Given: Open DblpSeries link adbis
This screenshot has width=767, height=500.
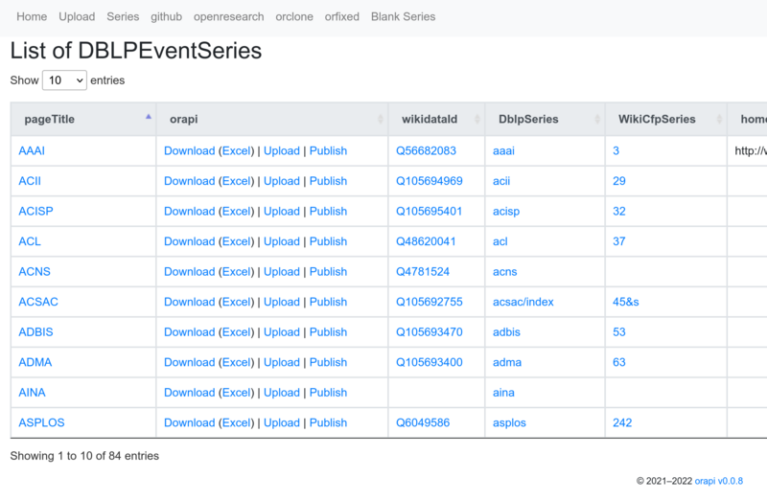Looking at the screenshot, I should (x=506, y=332).
